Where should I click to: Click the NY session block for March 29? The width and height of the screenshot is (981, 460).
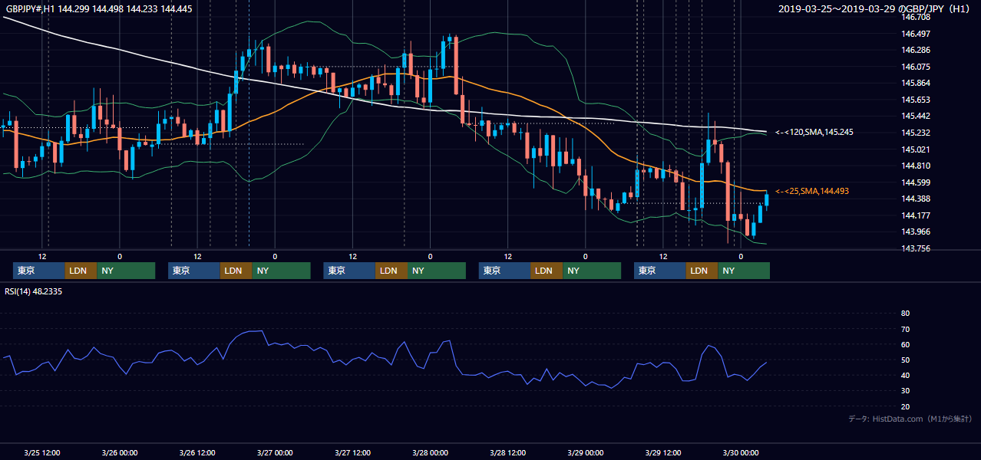pos(744,271)
